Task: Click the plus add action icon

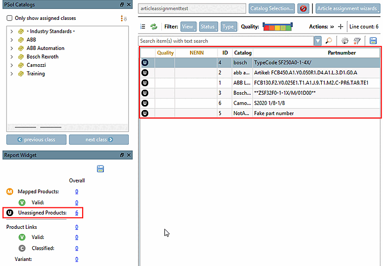Action: coord(341,27)
